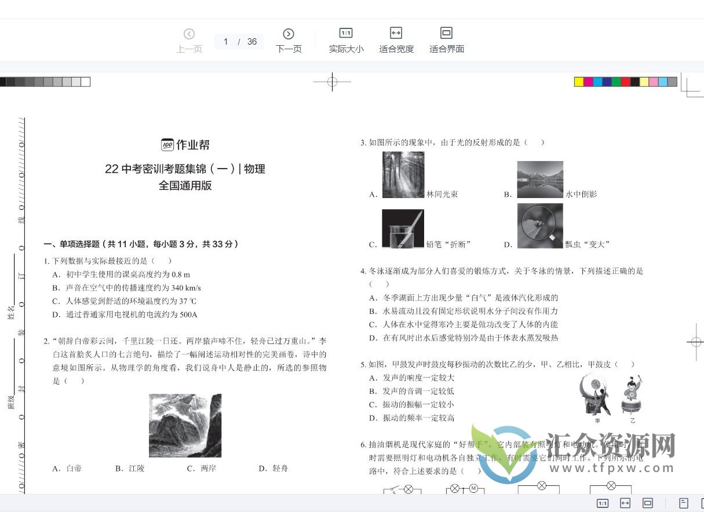Image resolution: width=704 pixels, height=512 pixels.
Task: Click the circular next-page arrow icon
Action: pos(289,34)
